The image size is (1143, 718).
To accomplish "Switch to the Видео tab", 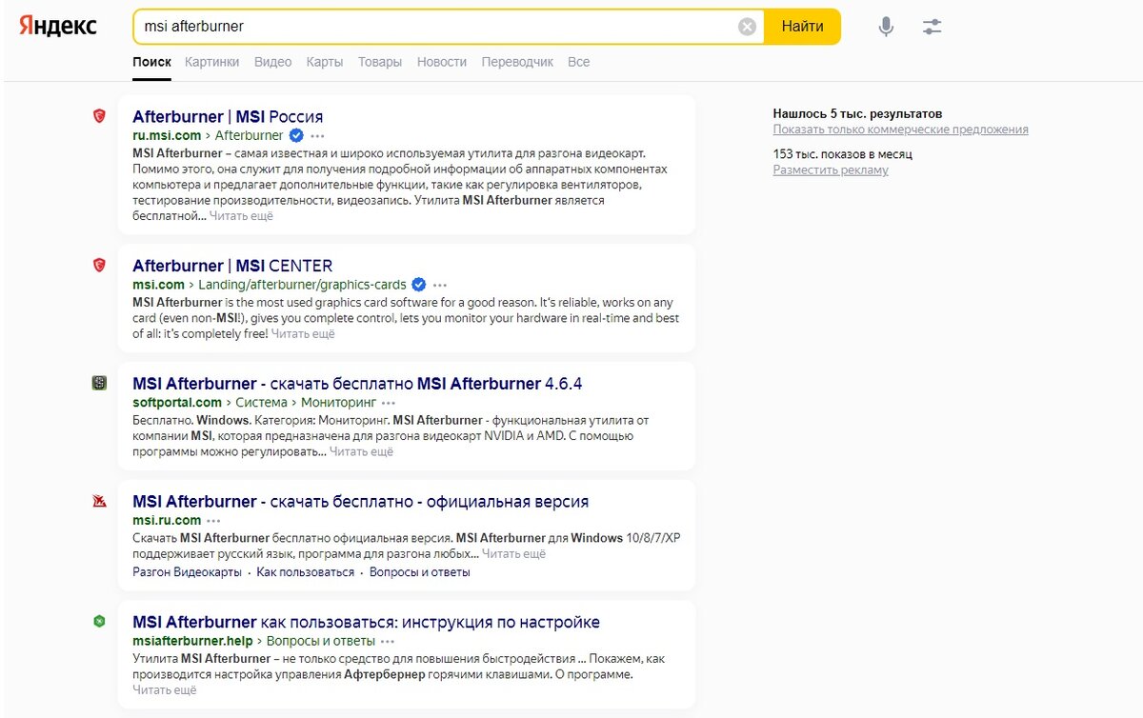I will 272,62.
